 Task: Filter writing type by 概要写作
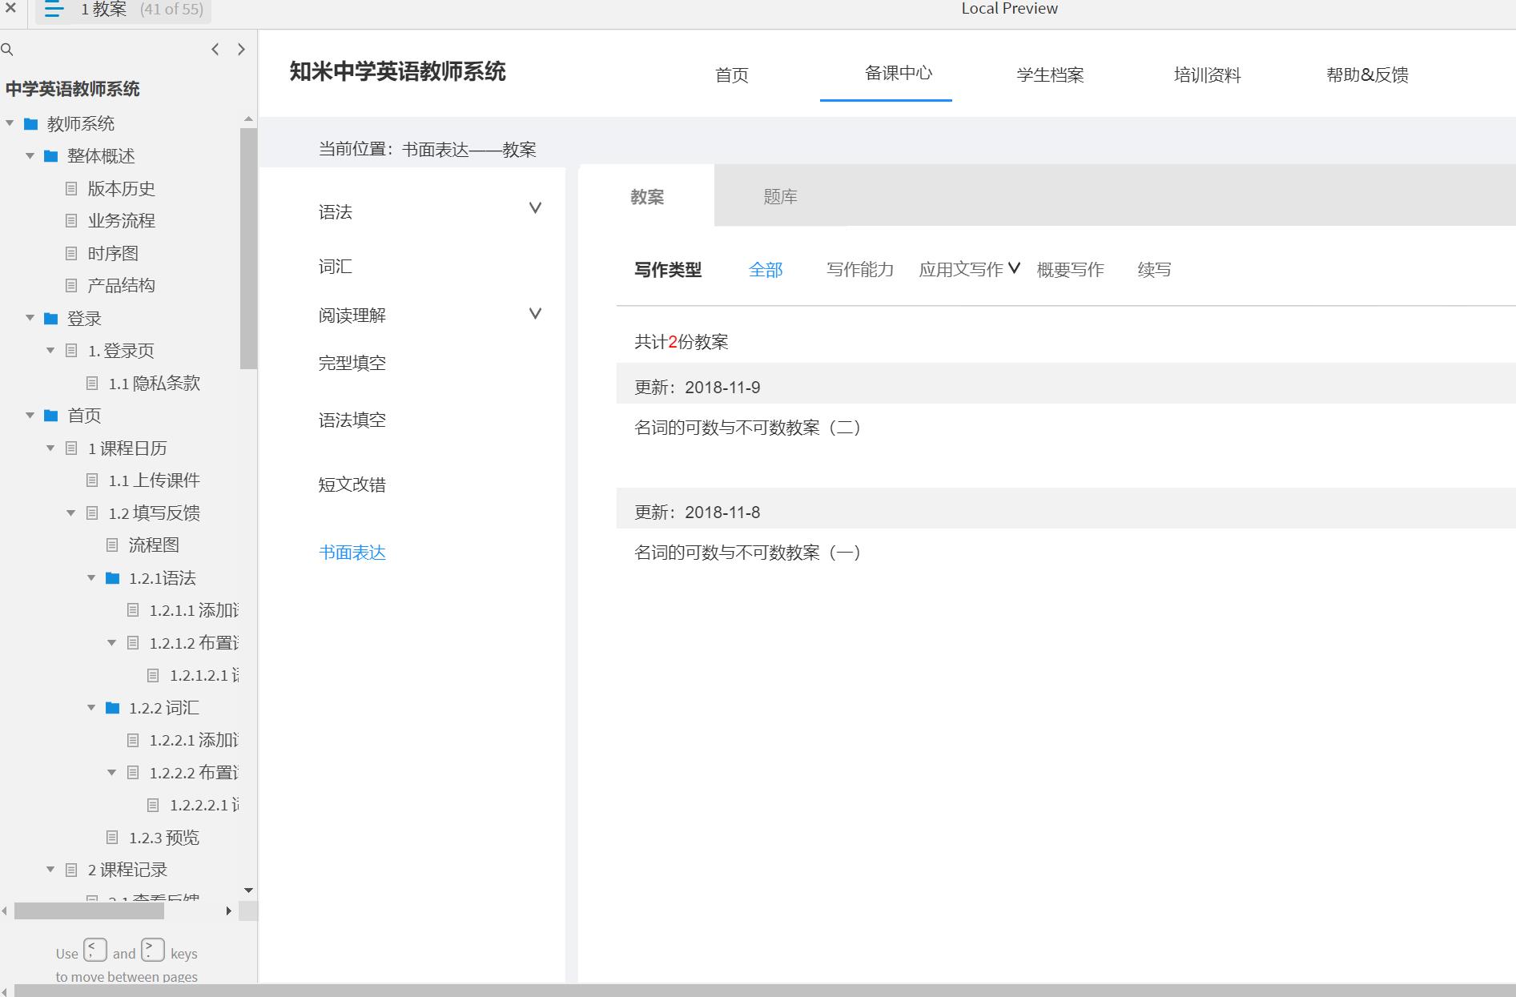(x=1070, y=270)
